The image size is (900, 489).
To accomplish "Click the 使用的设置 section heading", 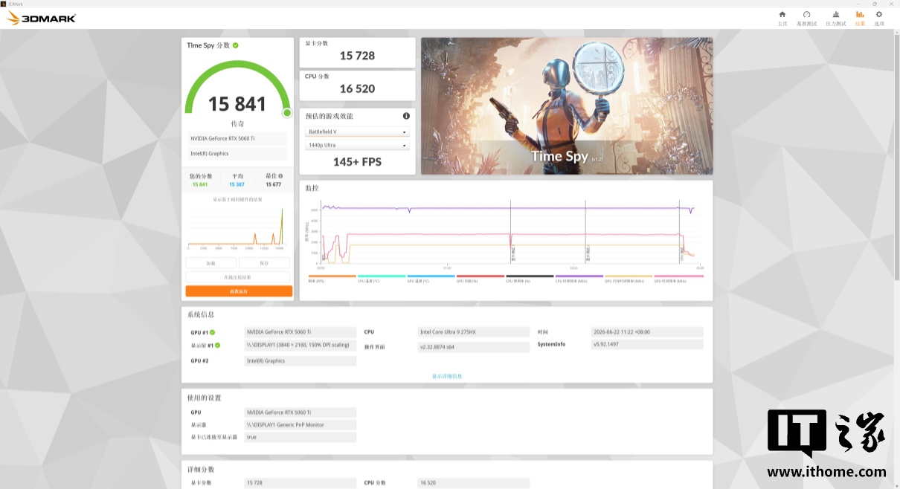I will point(204,398).
